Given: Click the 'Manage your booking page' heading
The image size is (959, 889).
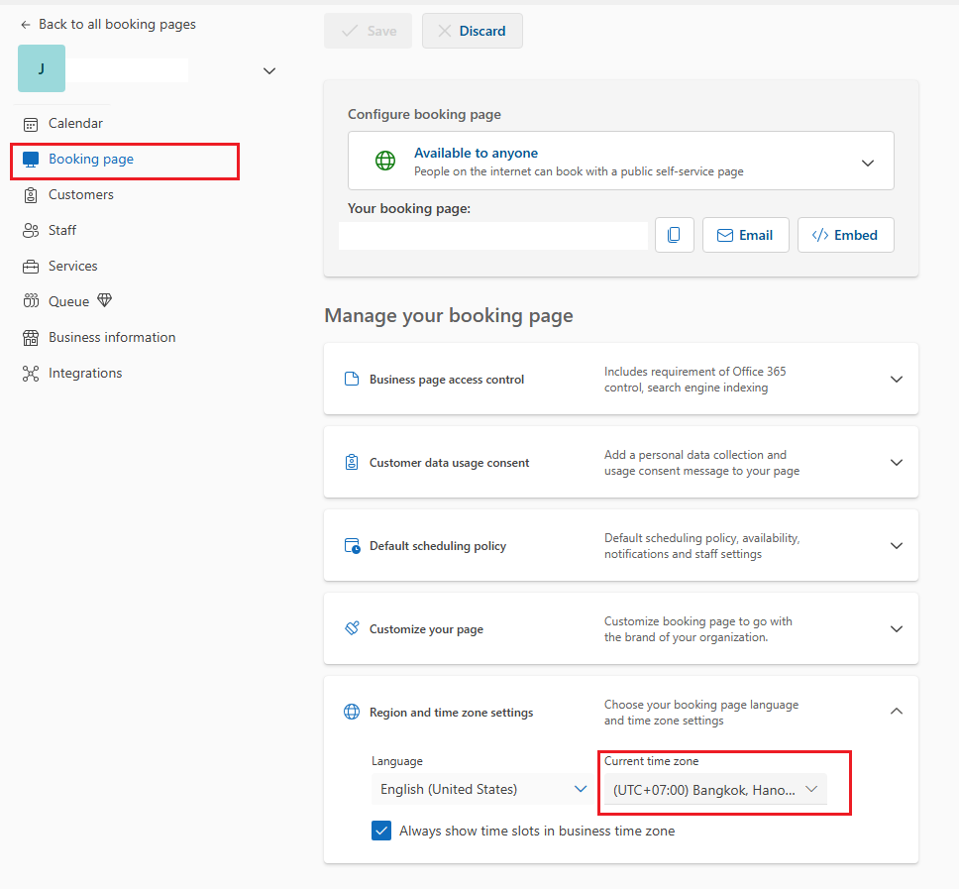Looking at the screenshot, I should (x=449, y=316).
